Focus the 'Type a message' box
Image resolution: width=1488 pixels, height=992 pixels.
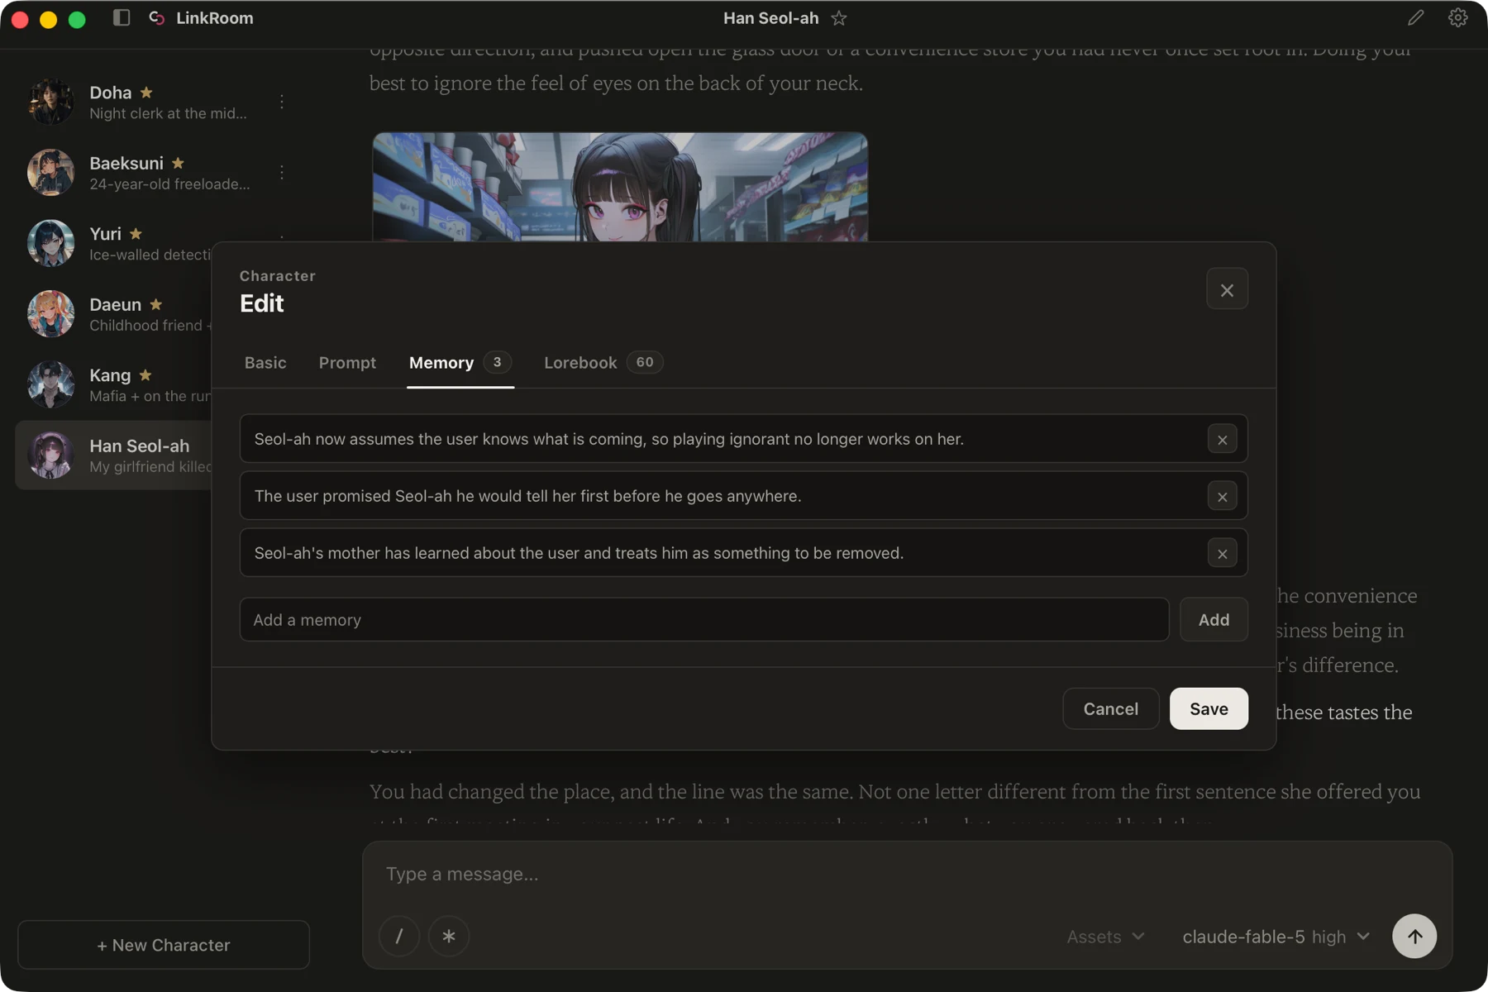pos(907,874)
